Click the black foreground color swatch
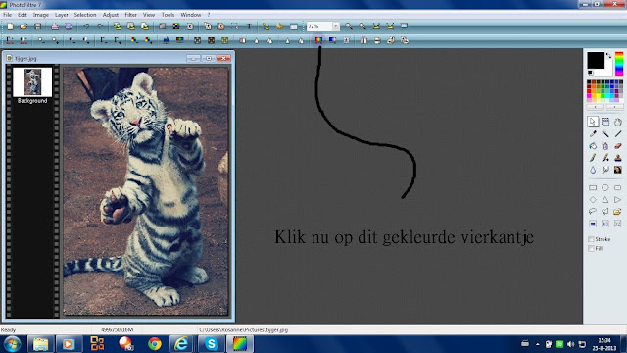Viewport: 627px width, 353px height. click(x=596, y=61)
